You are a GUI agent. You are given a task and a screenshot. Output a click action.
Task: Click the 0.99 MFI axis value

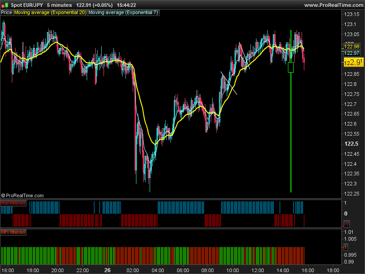pyautogui.click(x=349, y=262)
